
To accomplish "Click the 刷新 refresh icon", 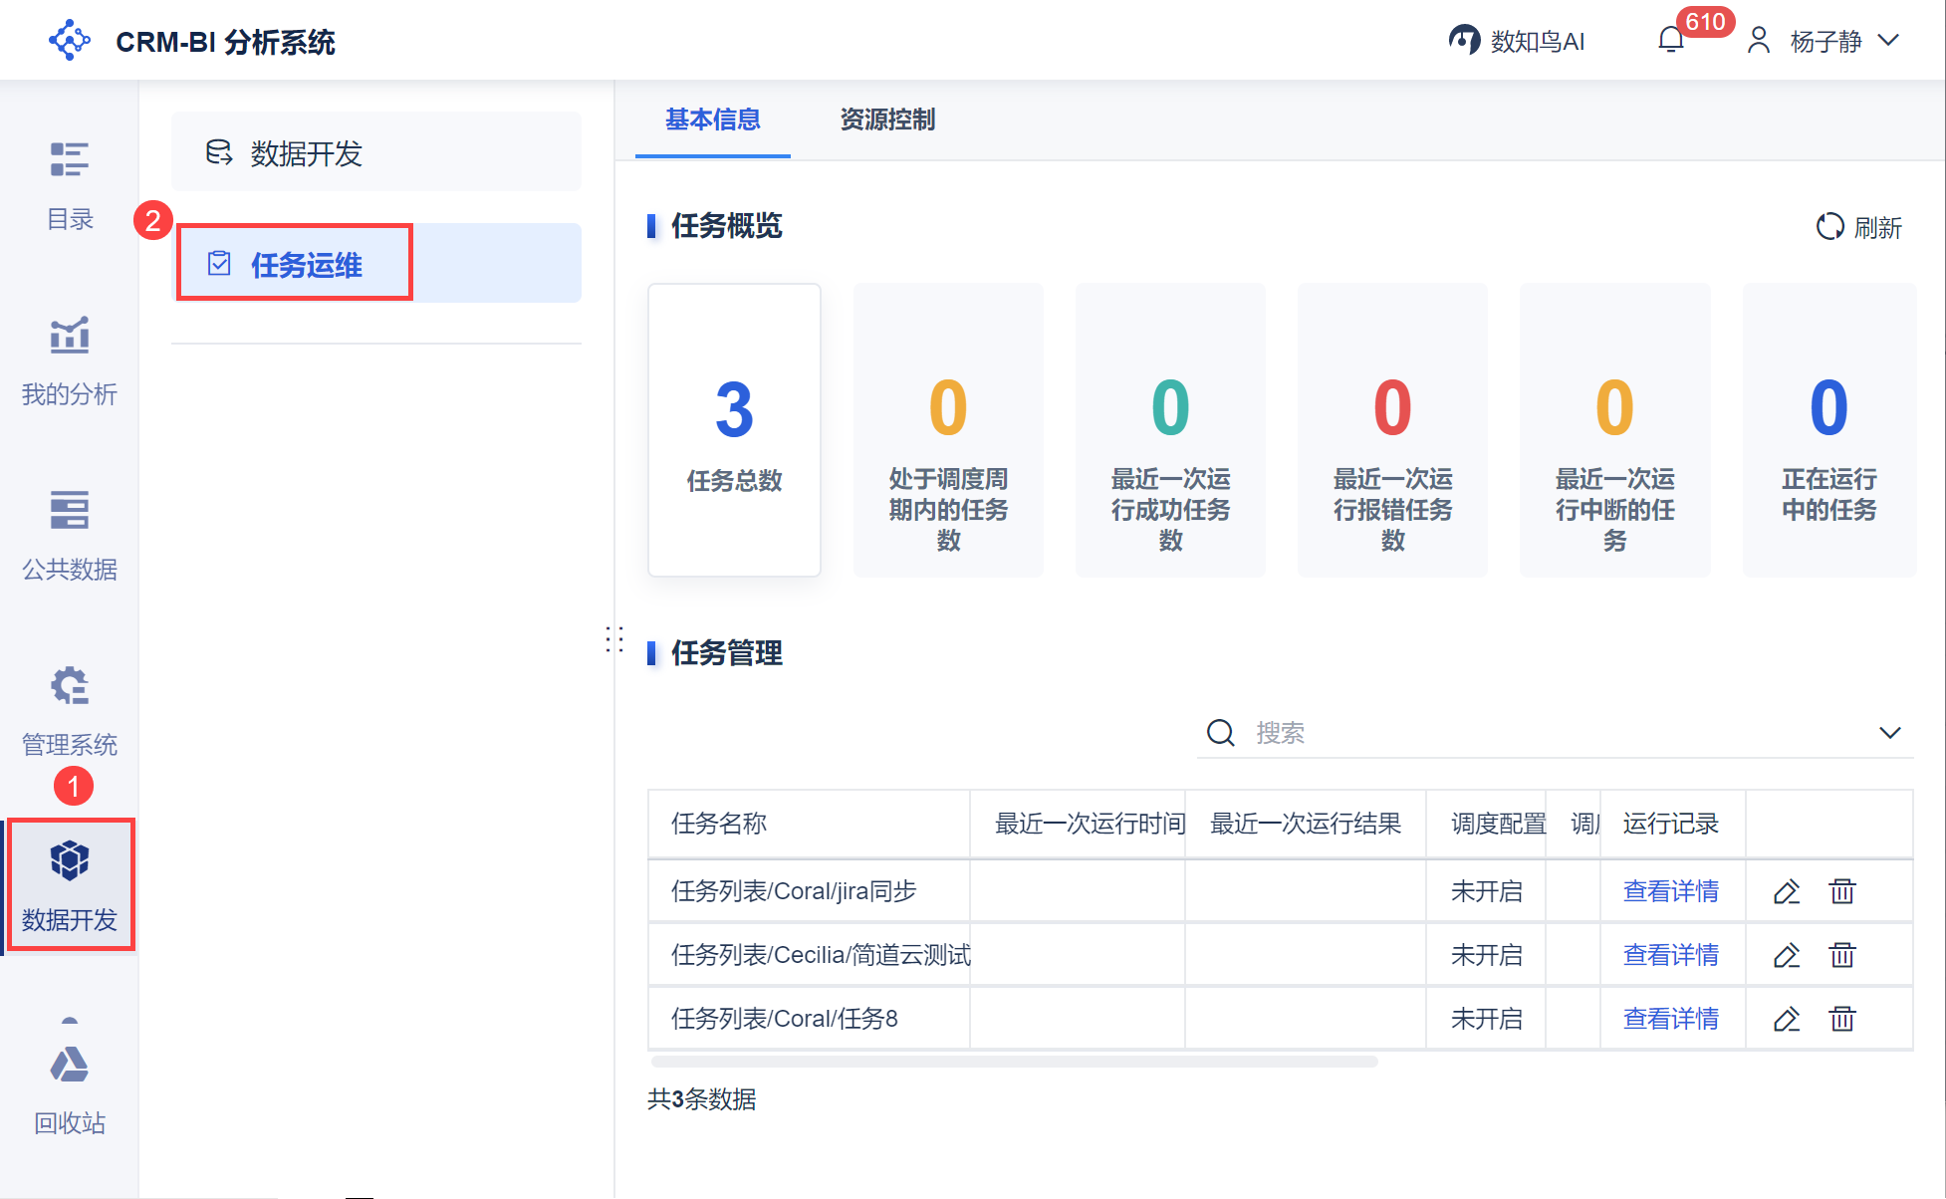I will tap(1829, 227).
